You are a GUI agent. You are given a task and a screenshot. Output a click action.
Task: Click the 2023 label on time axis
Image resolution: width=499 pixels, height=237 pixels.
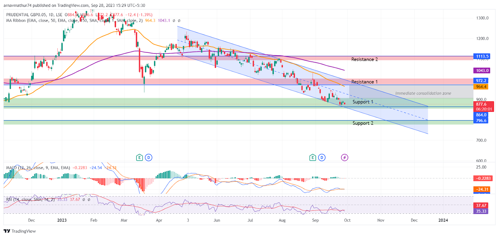click(62, 220)
